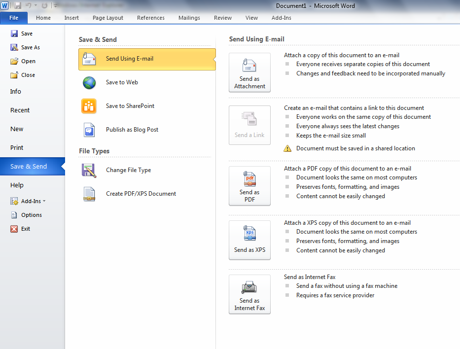Choose Save to SharePoint option label

(x=130, y=106)
